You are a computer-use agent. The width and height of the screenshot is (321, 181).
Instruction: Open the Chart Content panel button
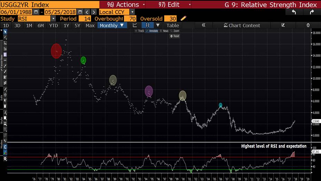[242, 25]
